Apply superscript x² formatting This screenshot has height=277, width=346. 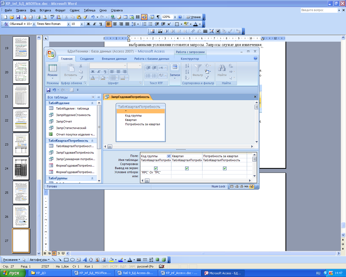pyautogui.click(x=169, y=24)
